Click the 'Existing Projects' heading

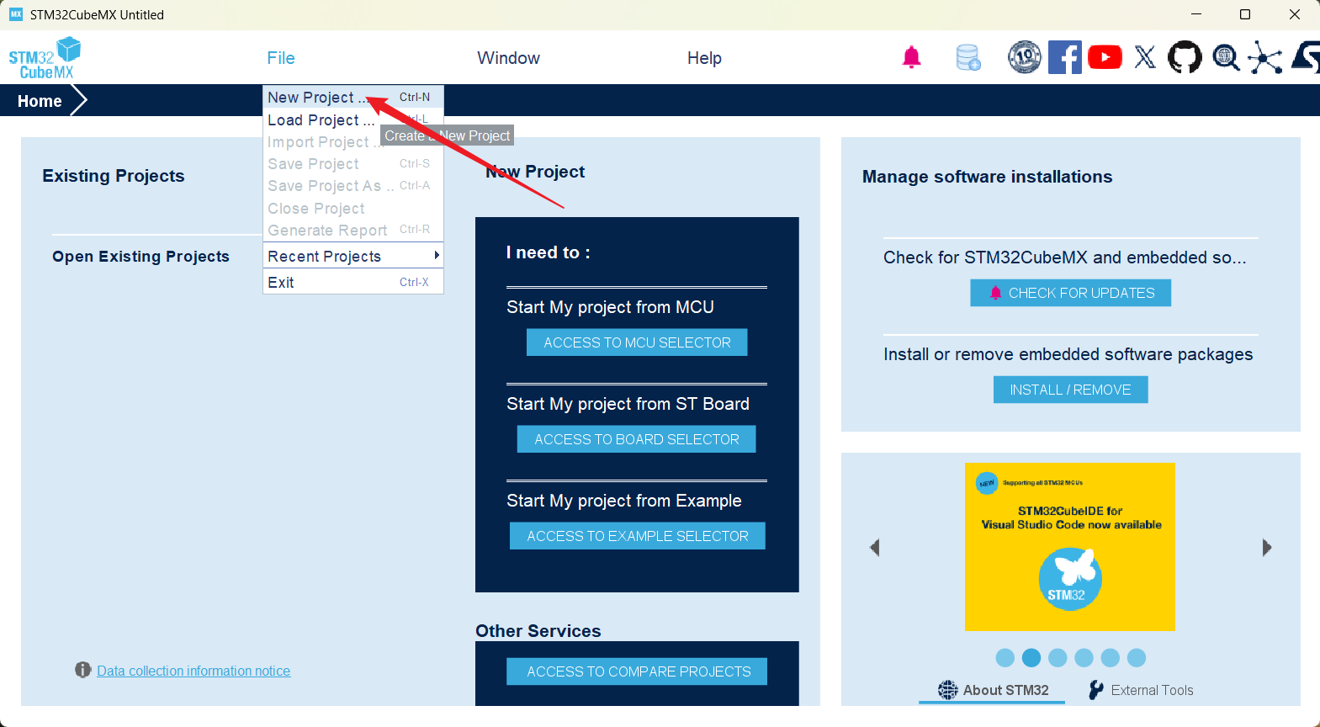[114, 176]
